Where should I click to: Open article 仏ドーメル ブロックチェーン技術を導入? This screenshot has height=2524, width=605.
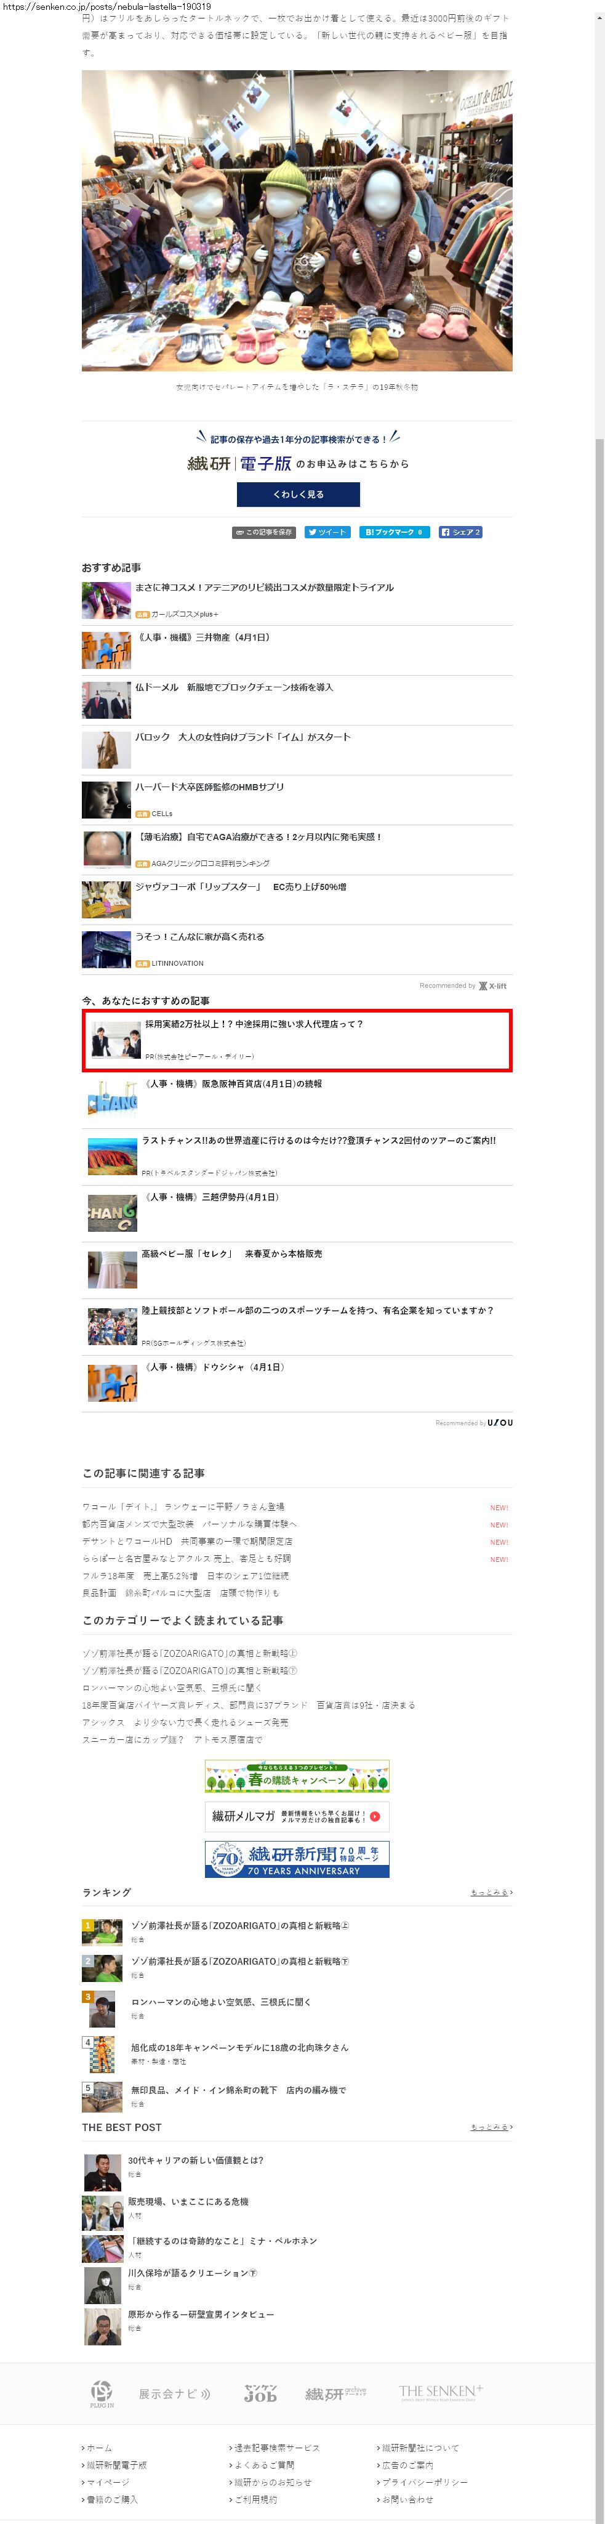(234, 688)
